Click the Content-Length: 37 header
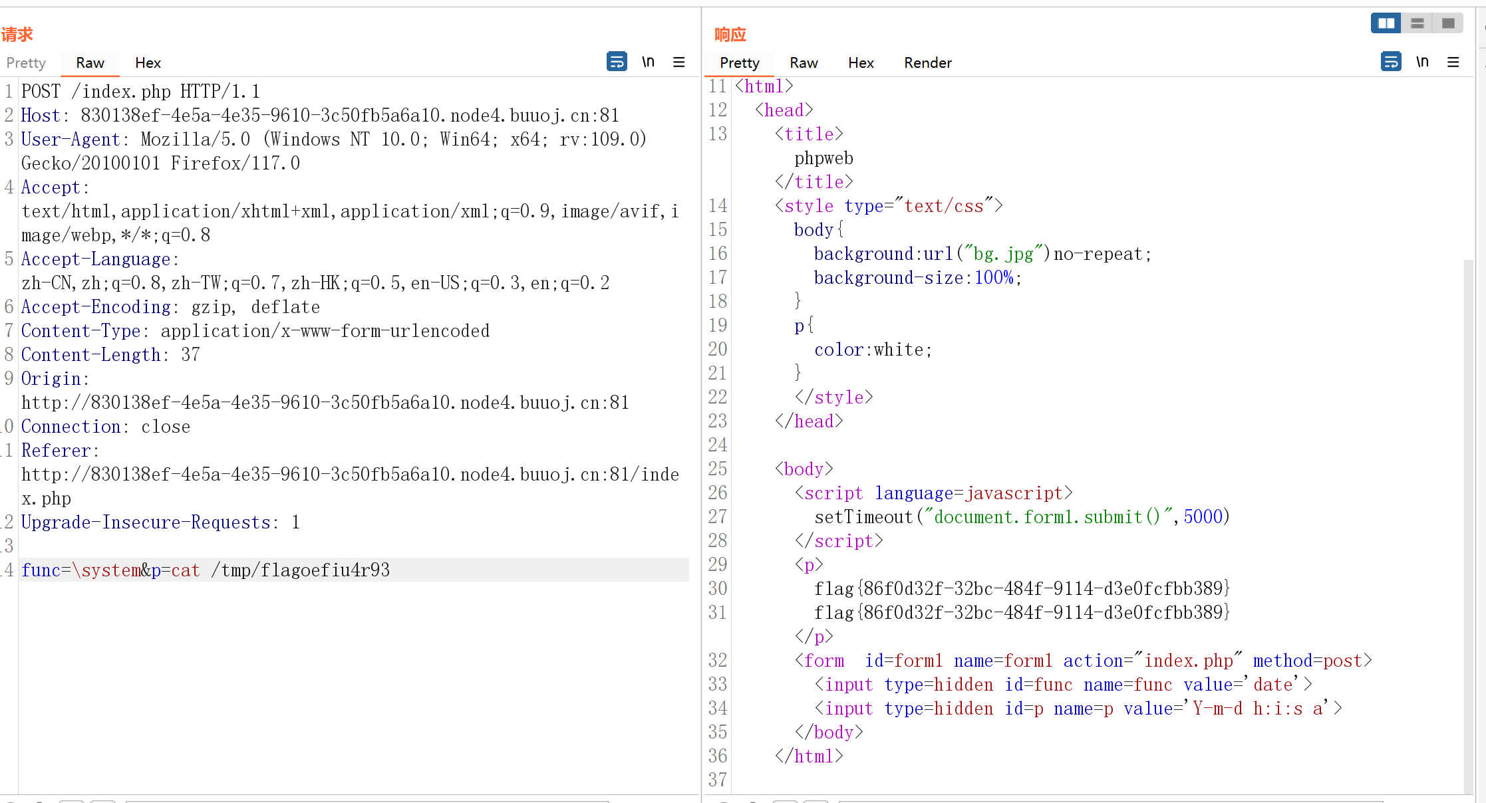 (110, 355)
